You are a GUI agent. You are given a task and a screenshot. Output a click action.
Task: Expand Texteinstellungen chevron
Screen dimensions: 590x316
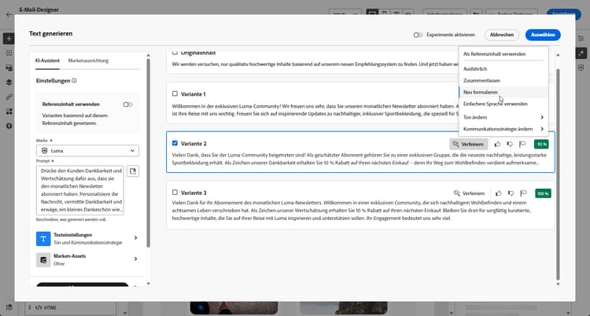coord(135,237)
